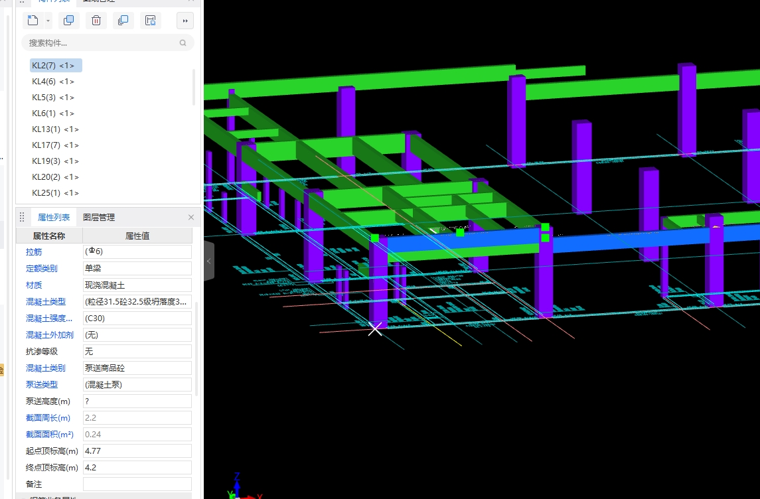Edit the 拉筋 value field
This screenshot has height=499, width=760.
click(137, 251)
